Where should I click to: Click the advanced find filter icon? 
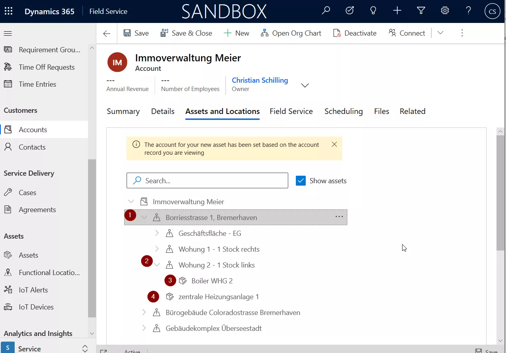[421, 11]
